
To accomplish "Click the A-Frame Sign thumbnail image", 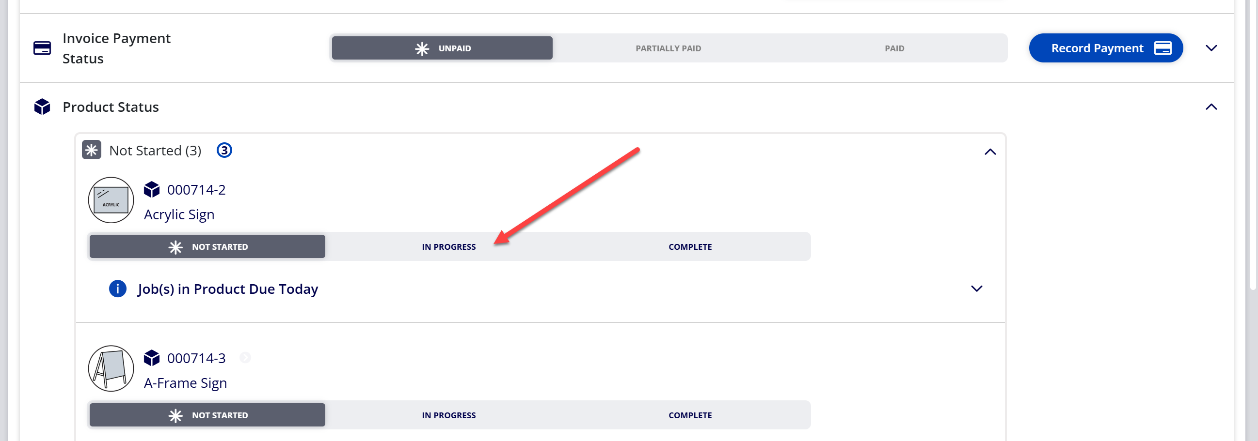I will [111, 368].
